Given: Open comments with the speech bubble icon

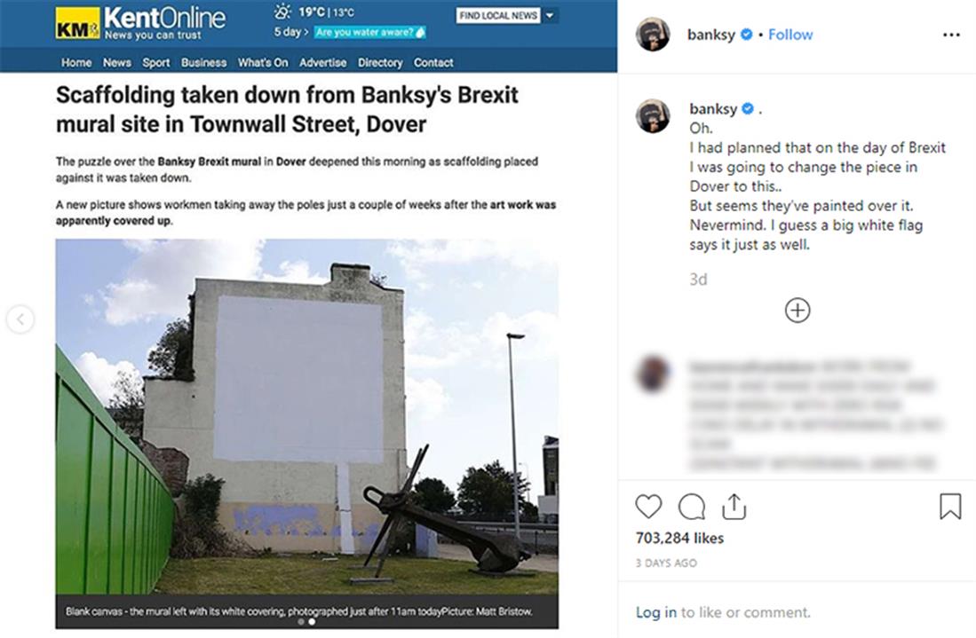Looking at the screenshot, I should [x=692, y=506].
